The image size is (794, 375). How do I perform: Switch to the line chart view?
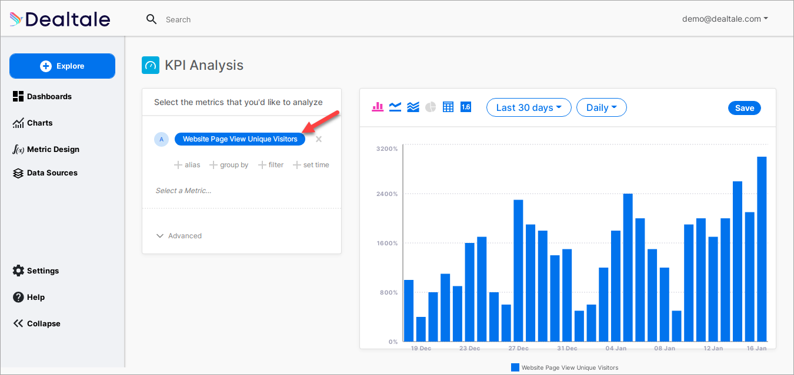point(395,107)
